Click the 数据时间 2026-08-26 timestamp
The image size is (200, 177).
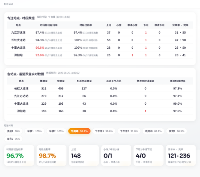pyautogui.click(x=63, y=73)
